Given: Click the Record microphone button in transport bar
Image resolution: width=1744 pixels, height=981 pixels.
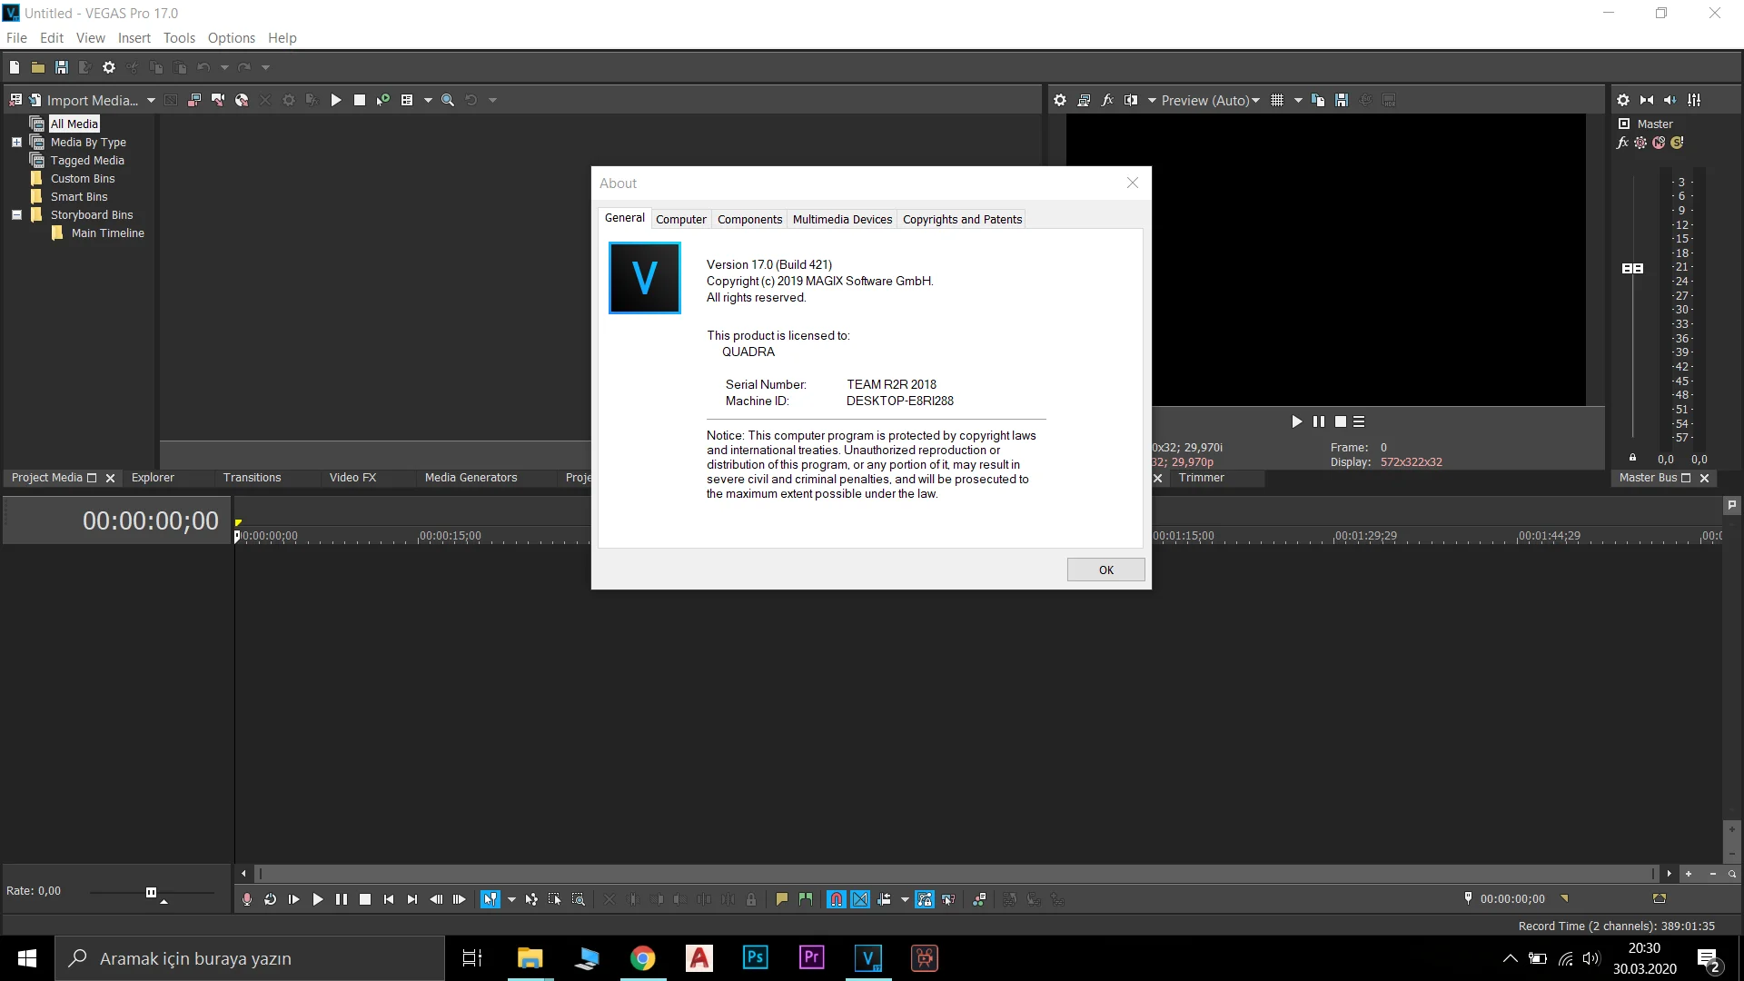Looking at the screenshot, I should click(x=246, y=899).
